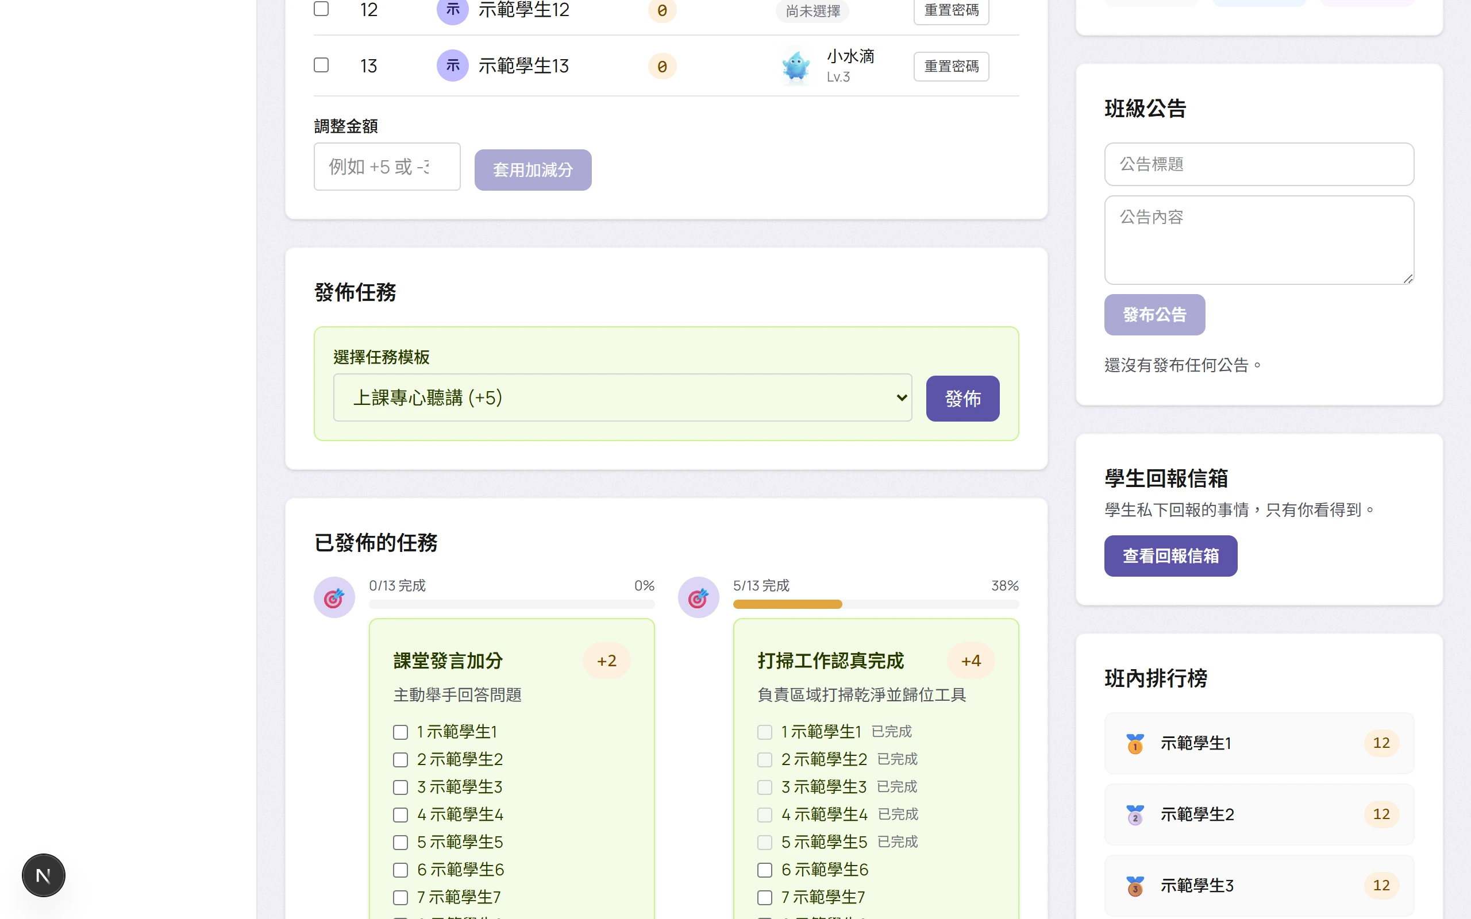The height and width of the screenshot is (919, 1471).
Task: Click the 示範學生1 leaderboard row
Action: click(1259, 743)
